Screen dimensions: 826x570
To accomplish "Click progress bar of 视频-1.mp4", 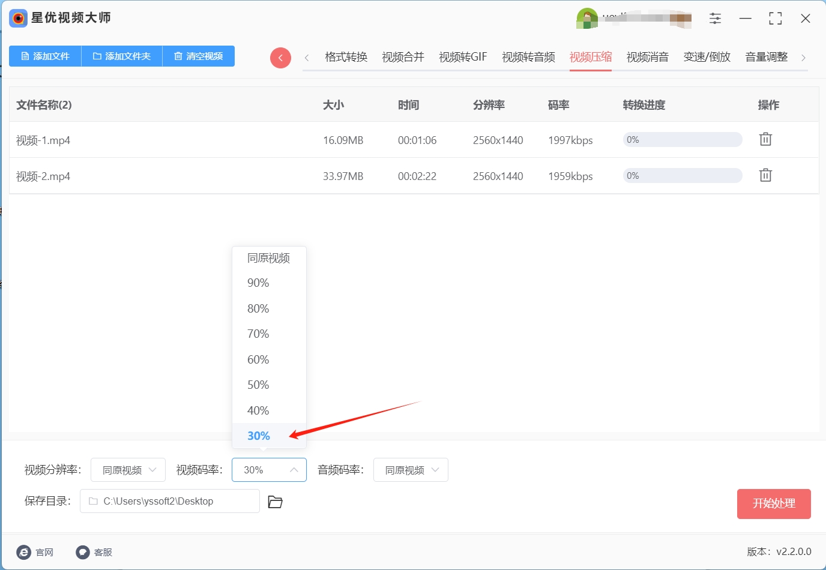I will click(x=683, y=140).
